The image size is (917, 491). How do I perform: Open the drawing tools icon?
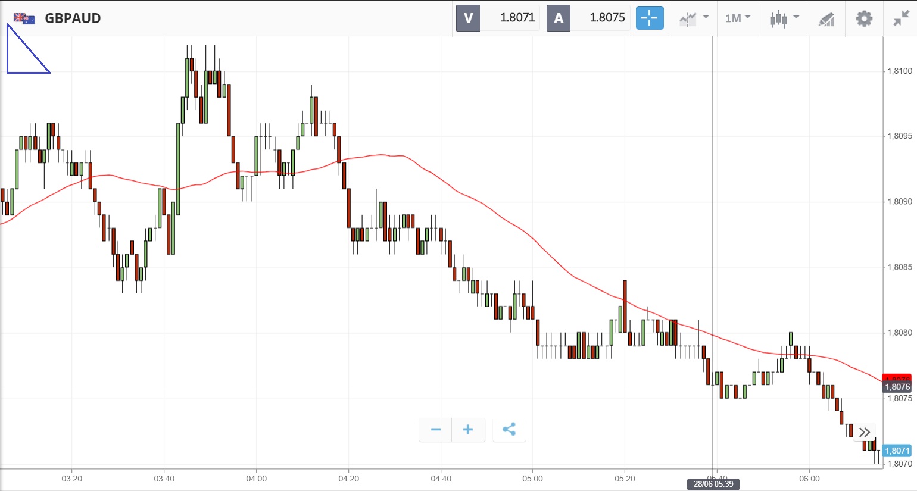(826, 19)
